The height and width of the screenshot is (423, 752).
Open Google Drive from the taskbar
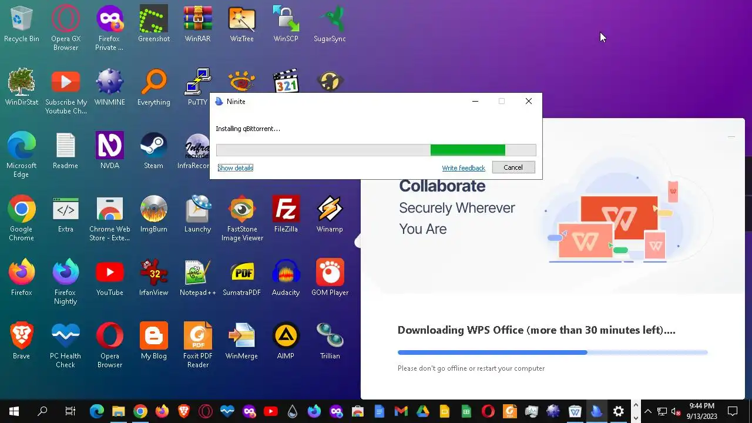click(422, 411)
